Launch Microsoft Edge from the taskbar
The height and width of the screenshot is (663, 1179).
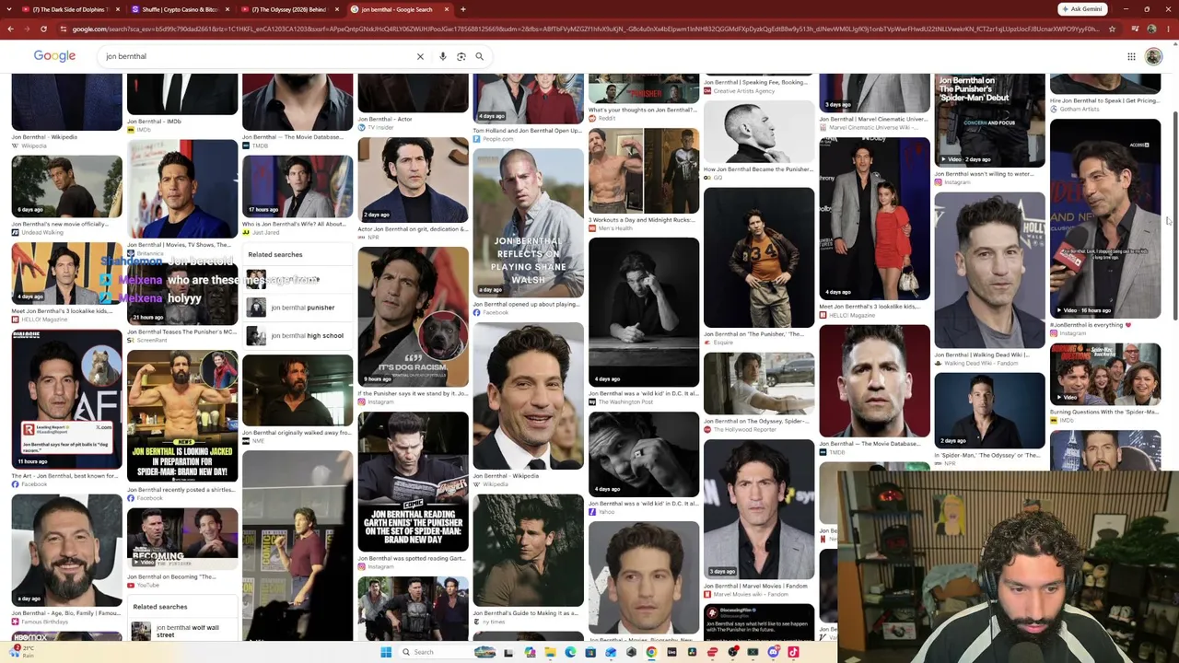pyautogui.click(x=570, y=652)
